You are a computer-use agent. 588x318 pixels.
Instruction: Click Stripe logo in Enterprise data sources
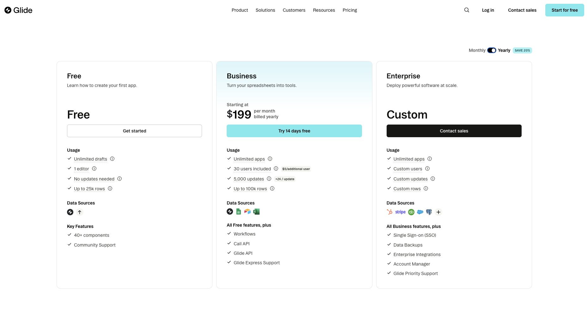400,212
